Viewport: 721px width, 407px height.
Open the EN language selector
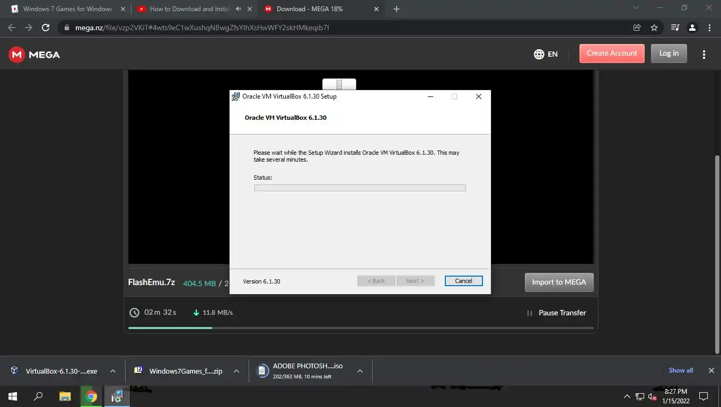pyautogui.click(x=546, y=54)
